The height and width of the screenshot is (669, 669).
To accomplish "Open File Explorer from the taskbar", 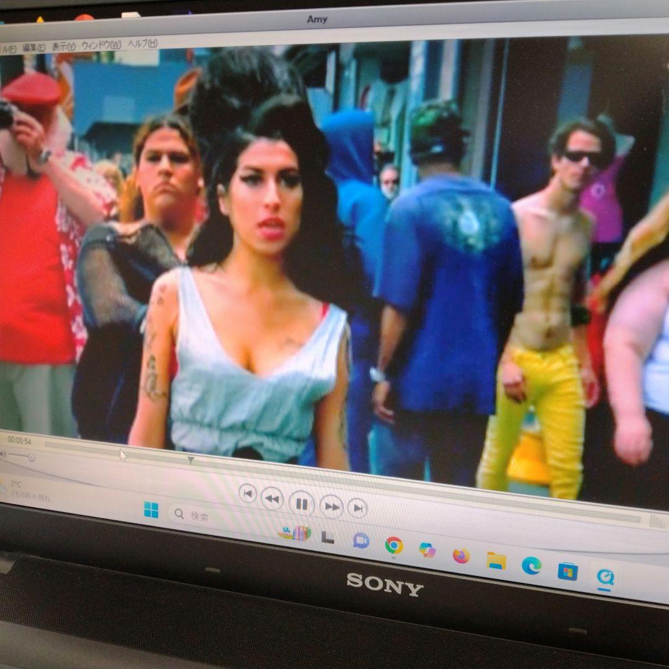I will tap(496, 561).
